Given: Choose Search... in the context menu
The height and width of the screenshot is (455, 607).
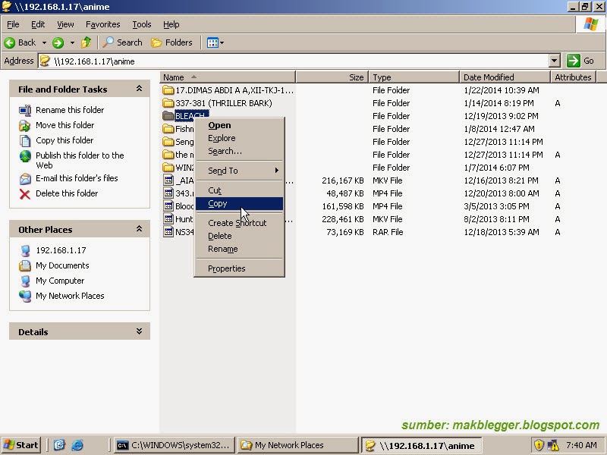Looking at the screenshot, I should [239, 151].
